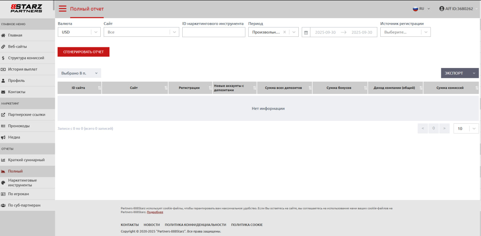Open the RU language selector

[421, 9]
